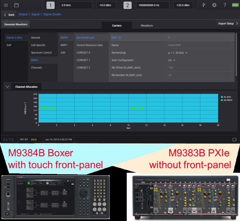This screenshot has height=221, width=240.
Task: Switch to the Waveform tab
Action: [147, 25]
